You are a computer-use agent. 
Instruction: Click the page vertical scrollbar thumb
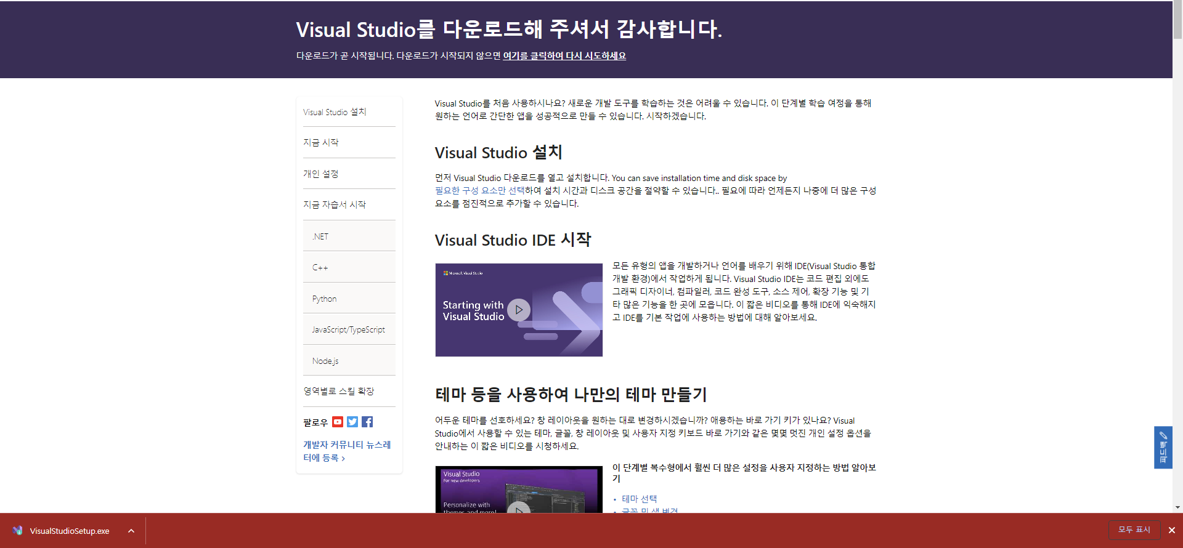coord(1177,20)
